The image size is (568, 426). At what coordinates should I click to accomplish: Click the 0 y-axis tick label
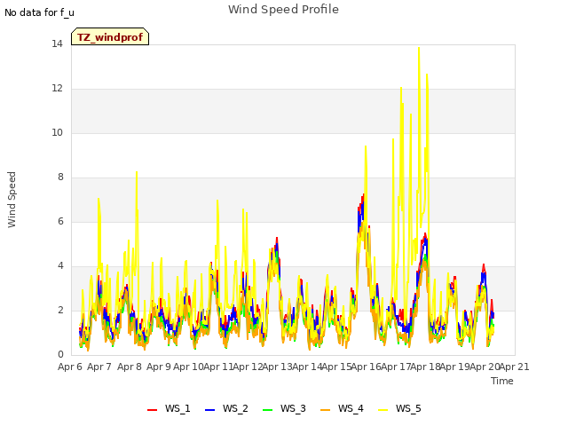[60, 355]
